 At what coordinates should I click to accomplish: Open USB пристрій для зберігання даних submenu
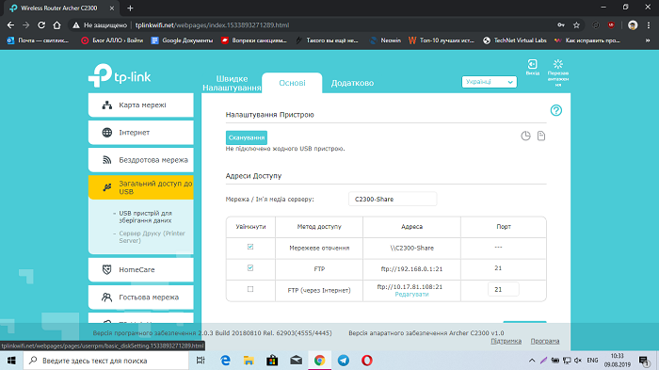[145, 217]
